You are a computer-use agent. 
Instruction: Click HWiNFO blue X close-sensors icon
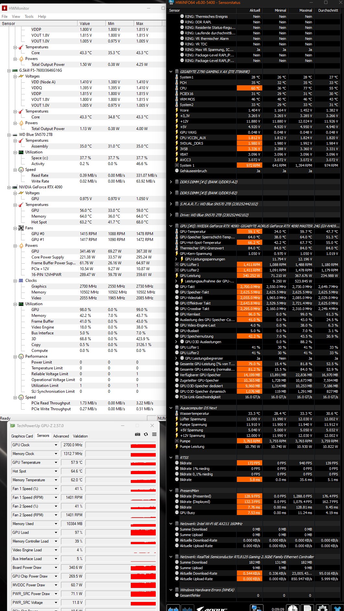point(337,608)
